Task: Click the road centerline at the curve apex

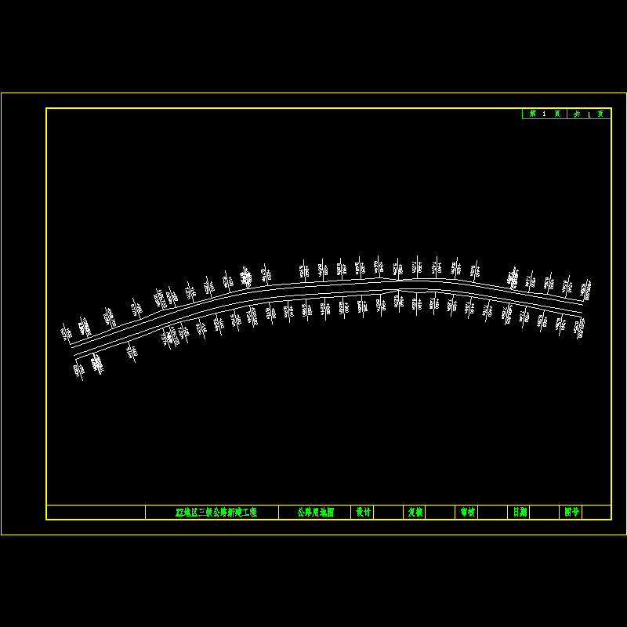Action: point(415,285)
